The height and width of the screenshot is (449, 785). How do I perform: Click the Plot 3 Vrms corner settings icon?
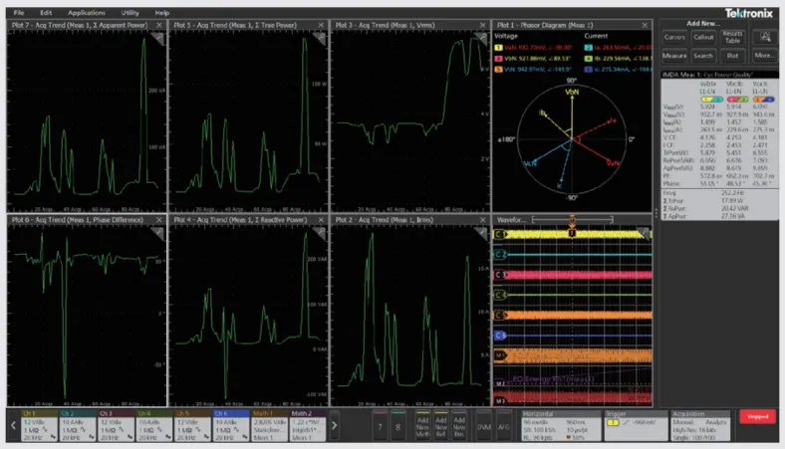pos(481,37)
